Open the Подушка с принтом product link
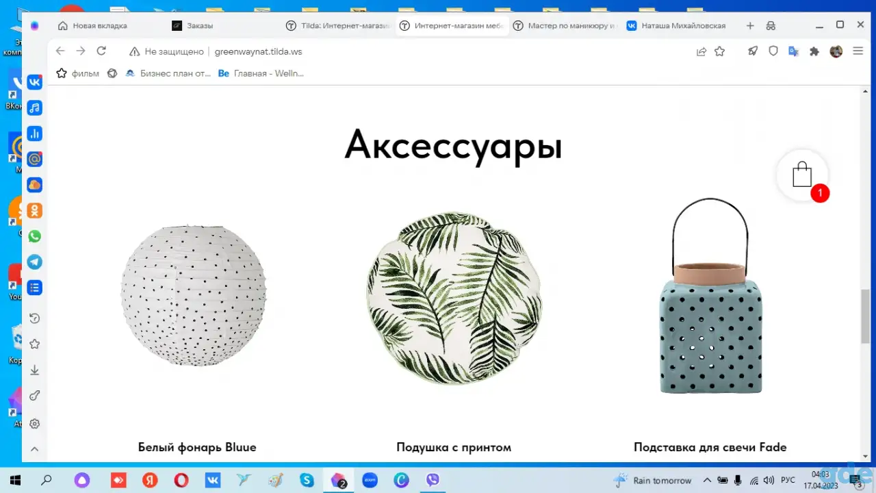 [454, 447]
